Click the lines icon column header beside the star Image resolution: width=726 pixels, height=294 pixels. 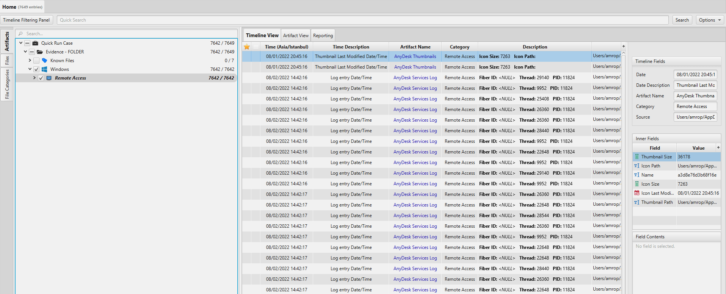[x=256, y=47]
